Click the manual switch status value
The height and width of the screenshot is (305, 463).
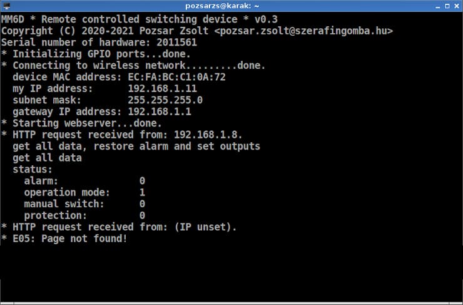[x=142, y=204]
